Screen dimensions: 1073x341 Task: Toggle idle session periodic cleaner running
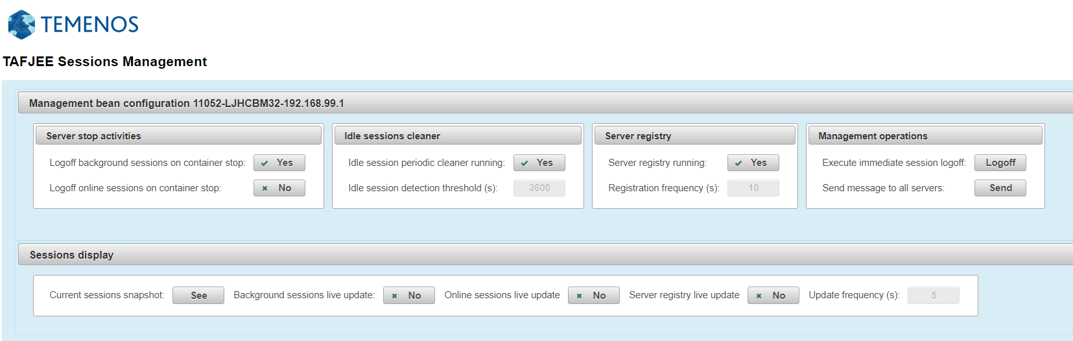pyautogui.click(x=539, y=163)
